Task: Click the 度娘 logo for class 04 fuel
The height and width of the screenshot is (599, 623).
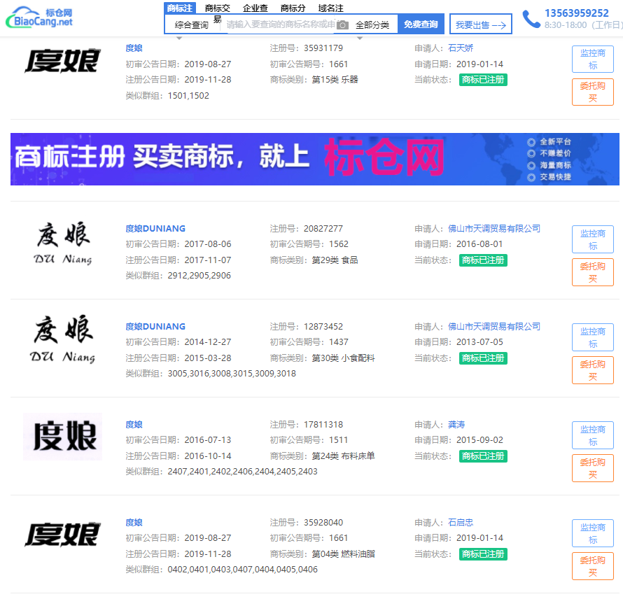Action: 62,535
